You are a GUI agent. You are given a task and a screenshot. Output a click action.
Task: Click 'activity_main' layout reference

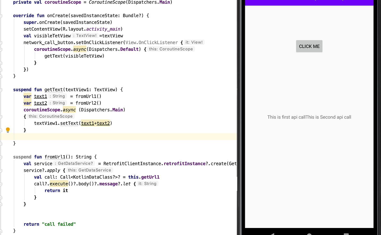[103, 29]
